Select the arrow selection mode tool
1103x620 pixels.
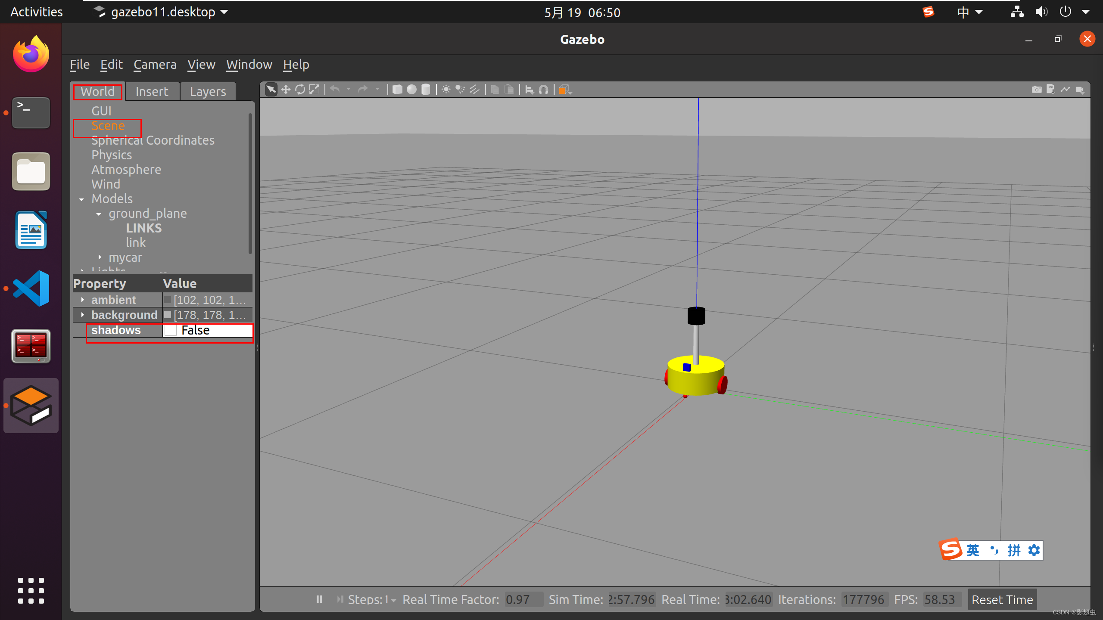(271, 90)
